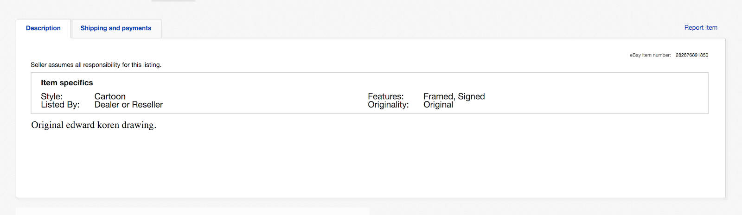Click the seller responsibility notice text

pyautogui.click(x=96, y=65)
